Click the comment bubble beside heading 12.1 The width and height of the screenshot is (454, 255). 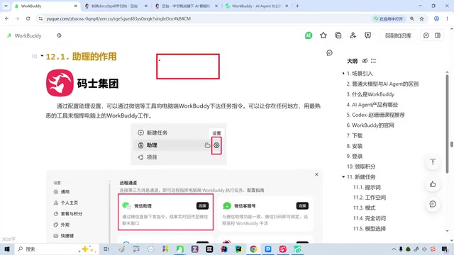(329, 52)
